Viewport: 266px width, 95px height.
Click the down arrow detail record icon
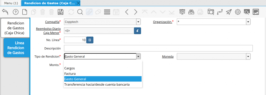163,12
